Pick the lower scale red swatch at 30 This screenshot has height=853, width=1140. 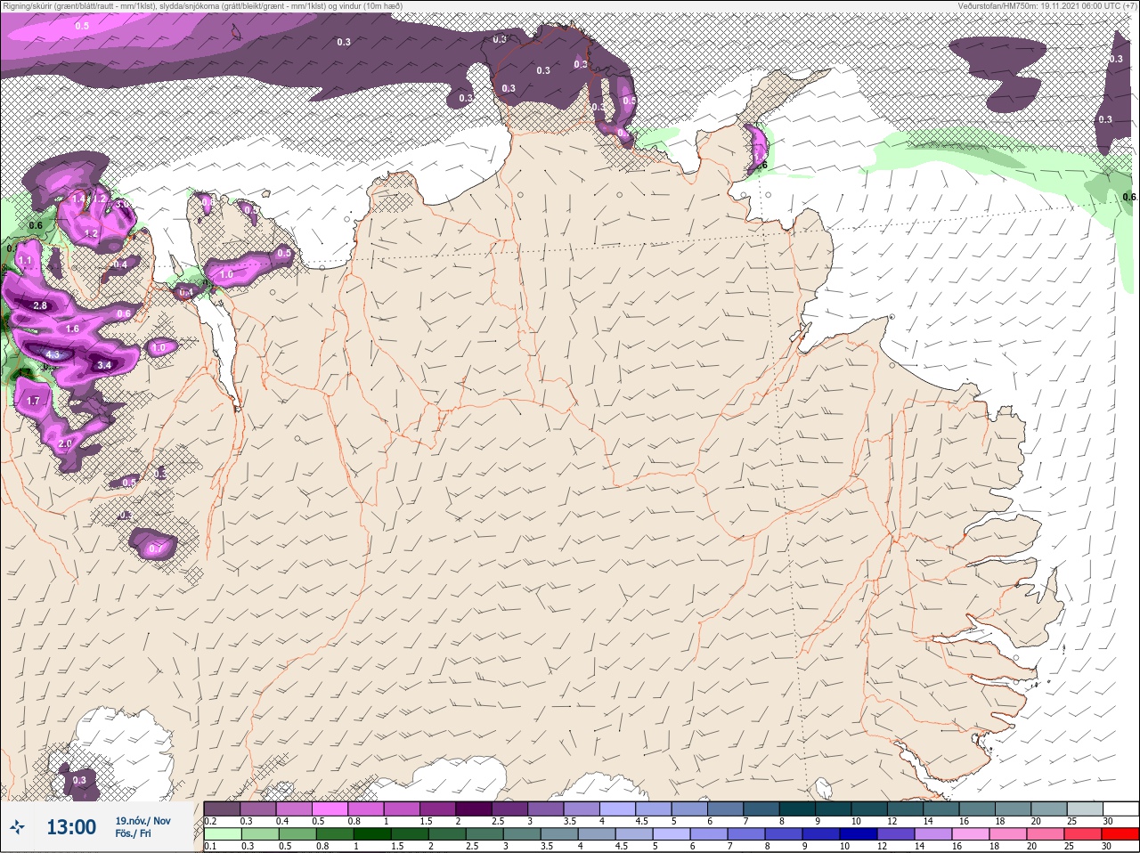click(1120, 833)
